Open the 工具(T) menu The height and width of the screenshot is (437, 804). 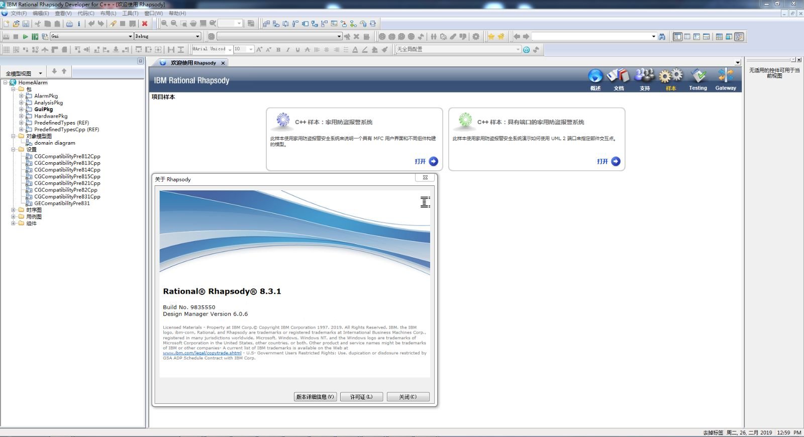130,14
